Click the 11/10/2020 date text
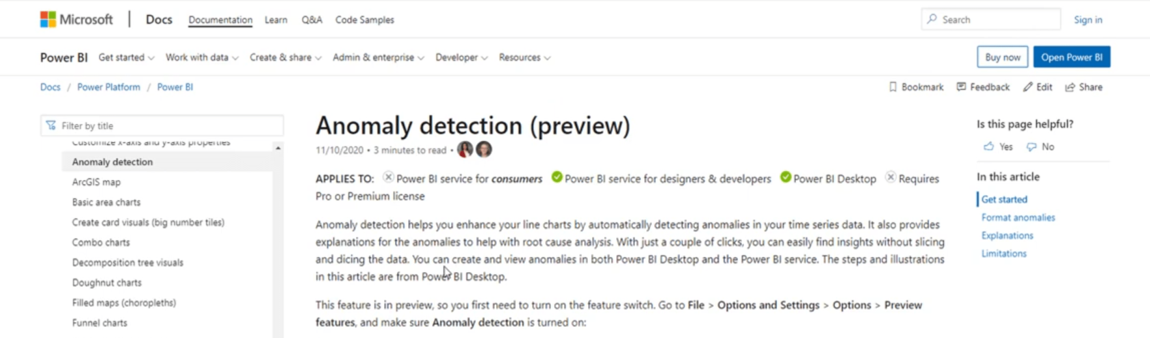The height and width of the screenshot is (338, 1150). (x=340, y=150)
